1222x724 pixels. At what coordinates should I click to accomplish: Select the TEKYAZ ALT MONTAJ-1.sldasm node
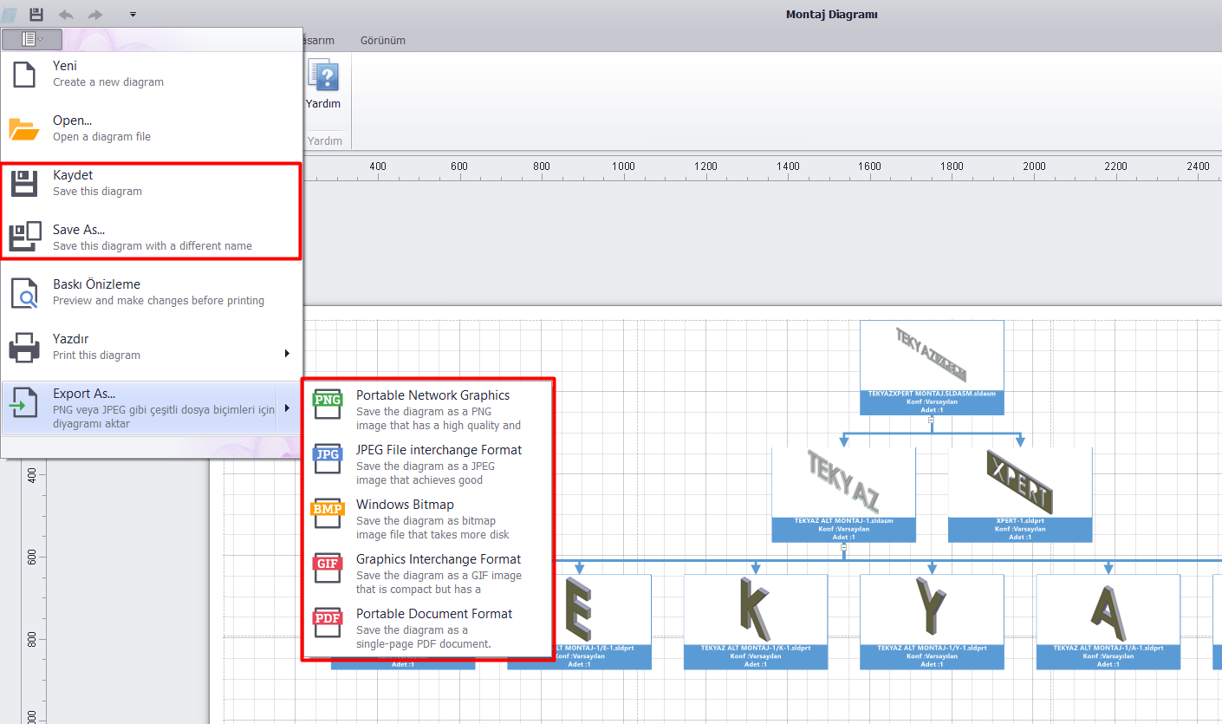click(x=843, y=495)
